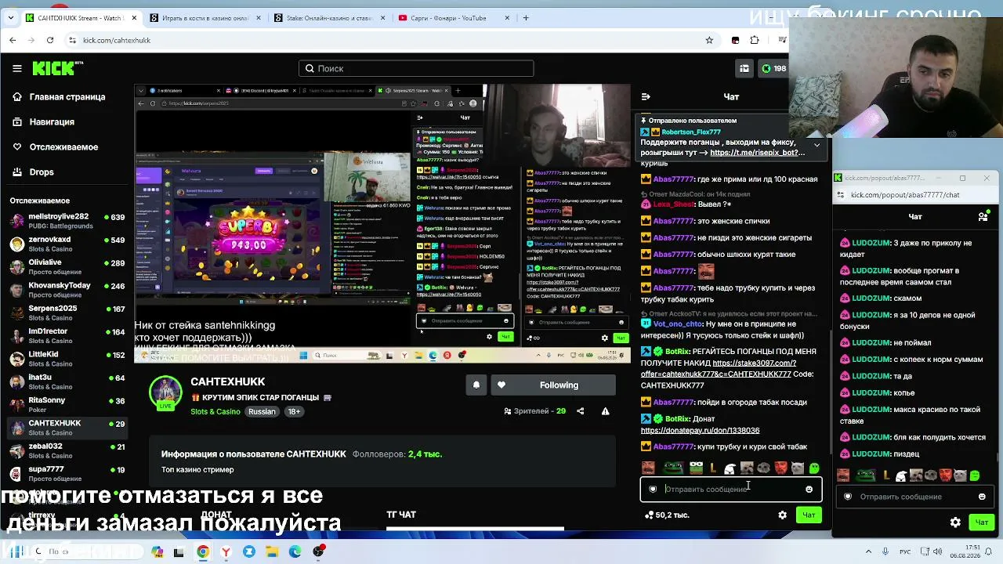
Task: Collapse the chat panel with the arrow icon
Action: pos(646,97)
